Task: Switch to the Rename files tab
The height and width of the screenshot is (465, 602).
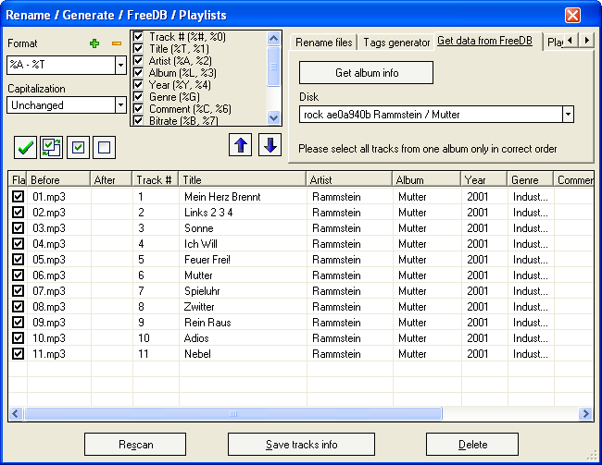Action: (x=323, y=43)
